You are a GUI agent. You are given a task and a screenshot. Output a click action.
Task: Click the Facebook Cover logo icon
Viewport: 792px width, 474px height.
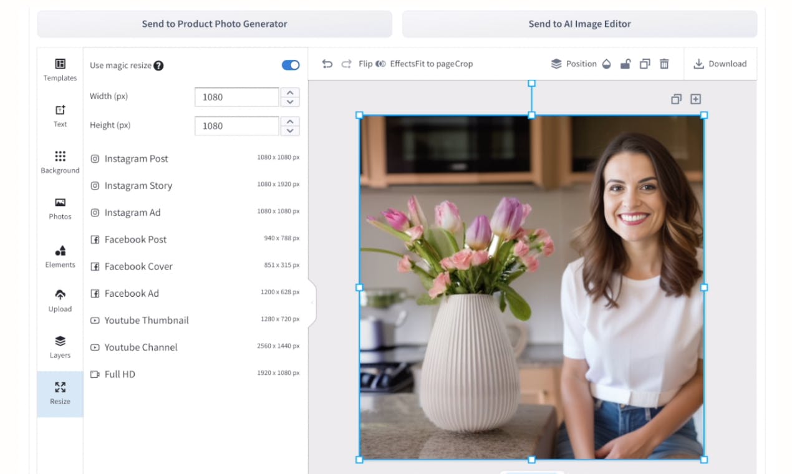[x=95, y=266]
